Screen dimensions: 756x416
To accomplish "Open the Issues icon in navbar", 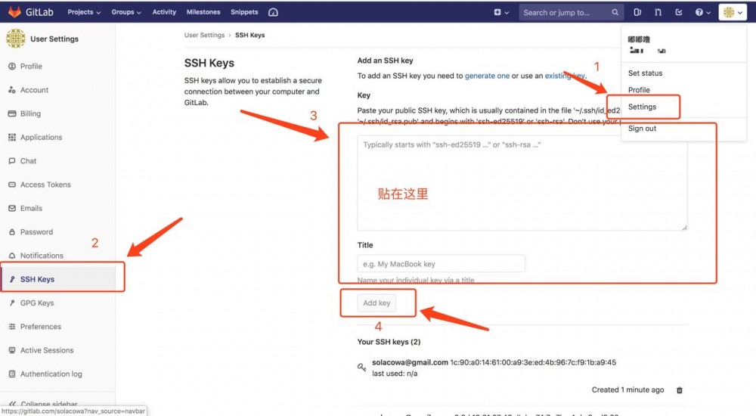I will coord(637,12).
